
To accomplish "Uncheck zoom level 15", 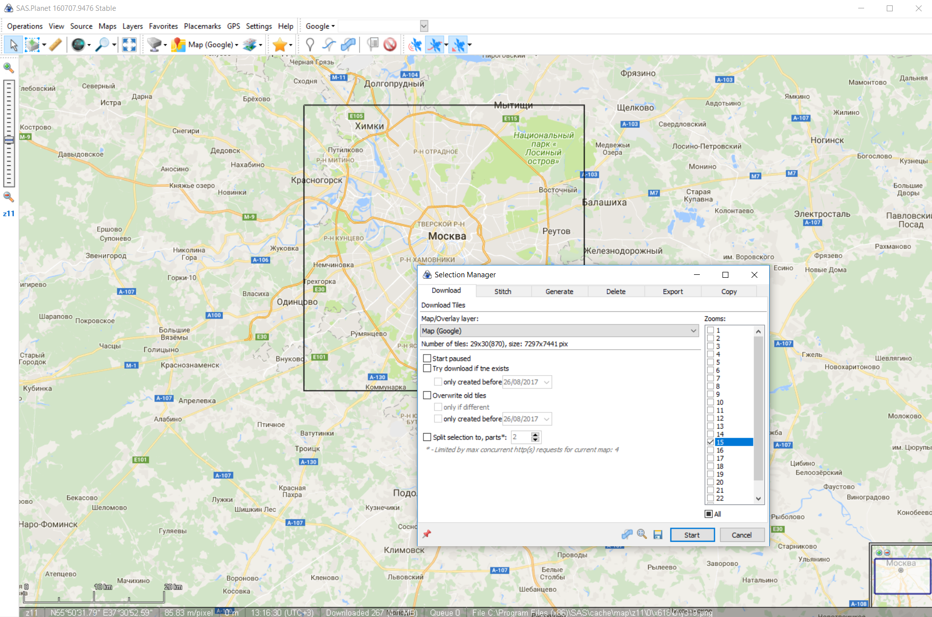I will point(710,442).
